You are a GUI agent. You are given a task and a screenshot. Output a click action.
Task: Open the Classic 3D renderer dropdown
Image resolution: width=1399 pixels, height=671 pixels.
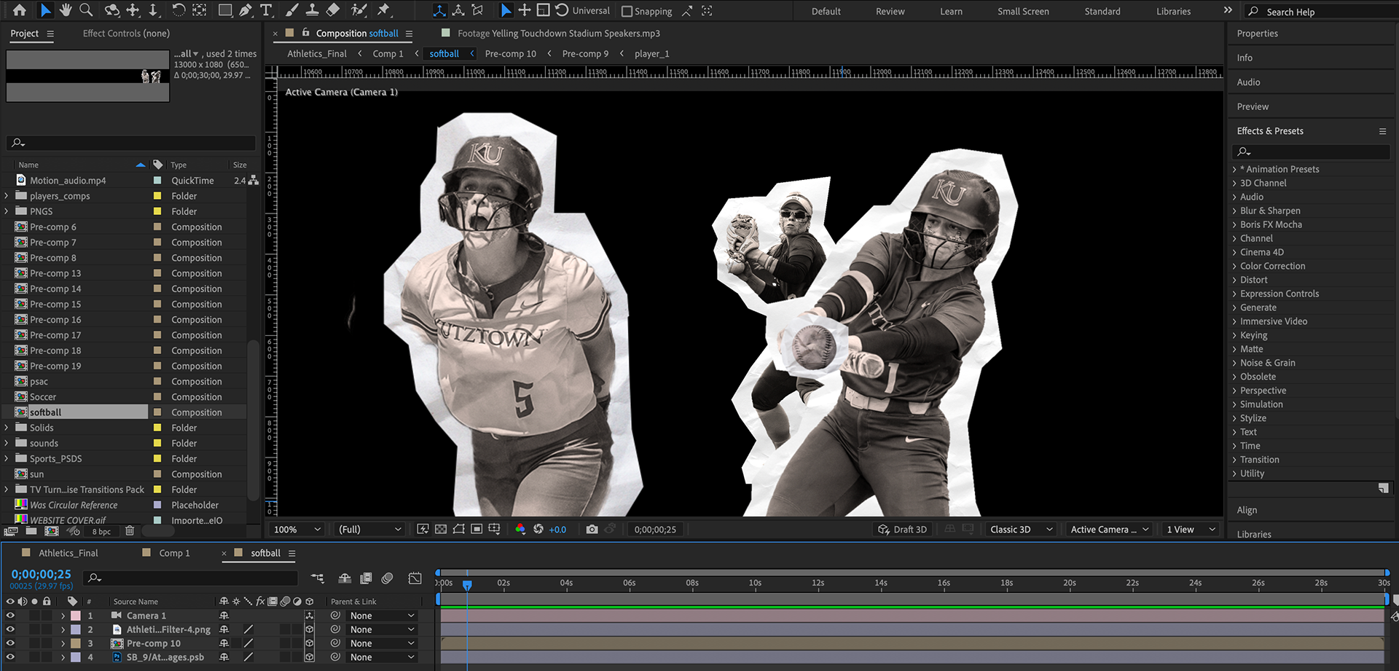coord(1021,530)
